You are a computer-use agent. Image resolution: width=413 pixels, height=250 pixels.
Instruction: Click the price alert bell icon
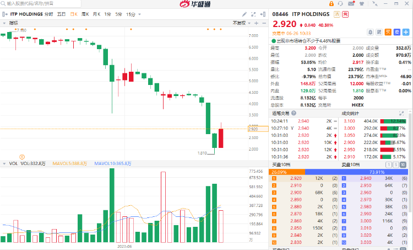click(371, 32)
